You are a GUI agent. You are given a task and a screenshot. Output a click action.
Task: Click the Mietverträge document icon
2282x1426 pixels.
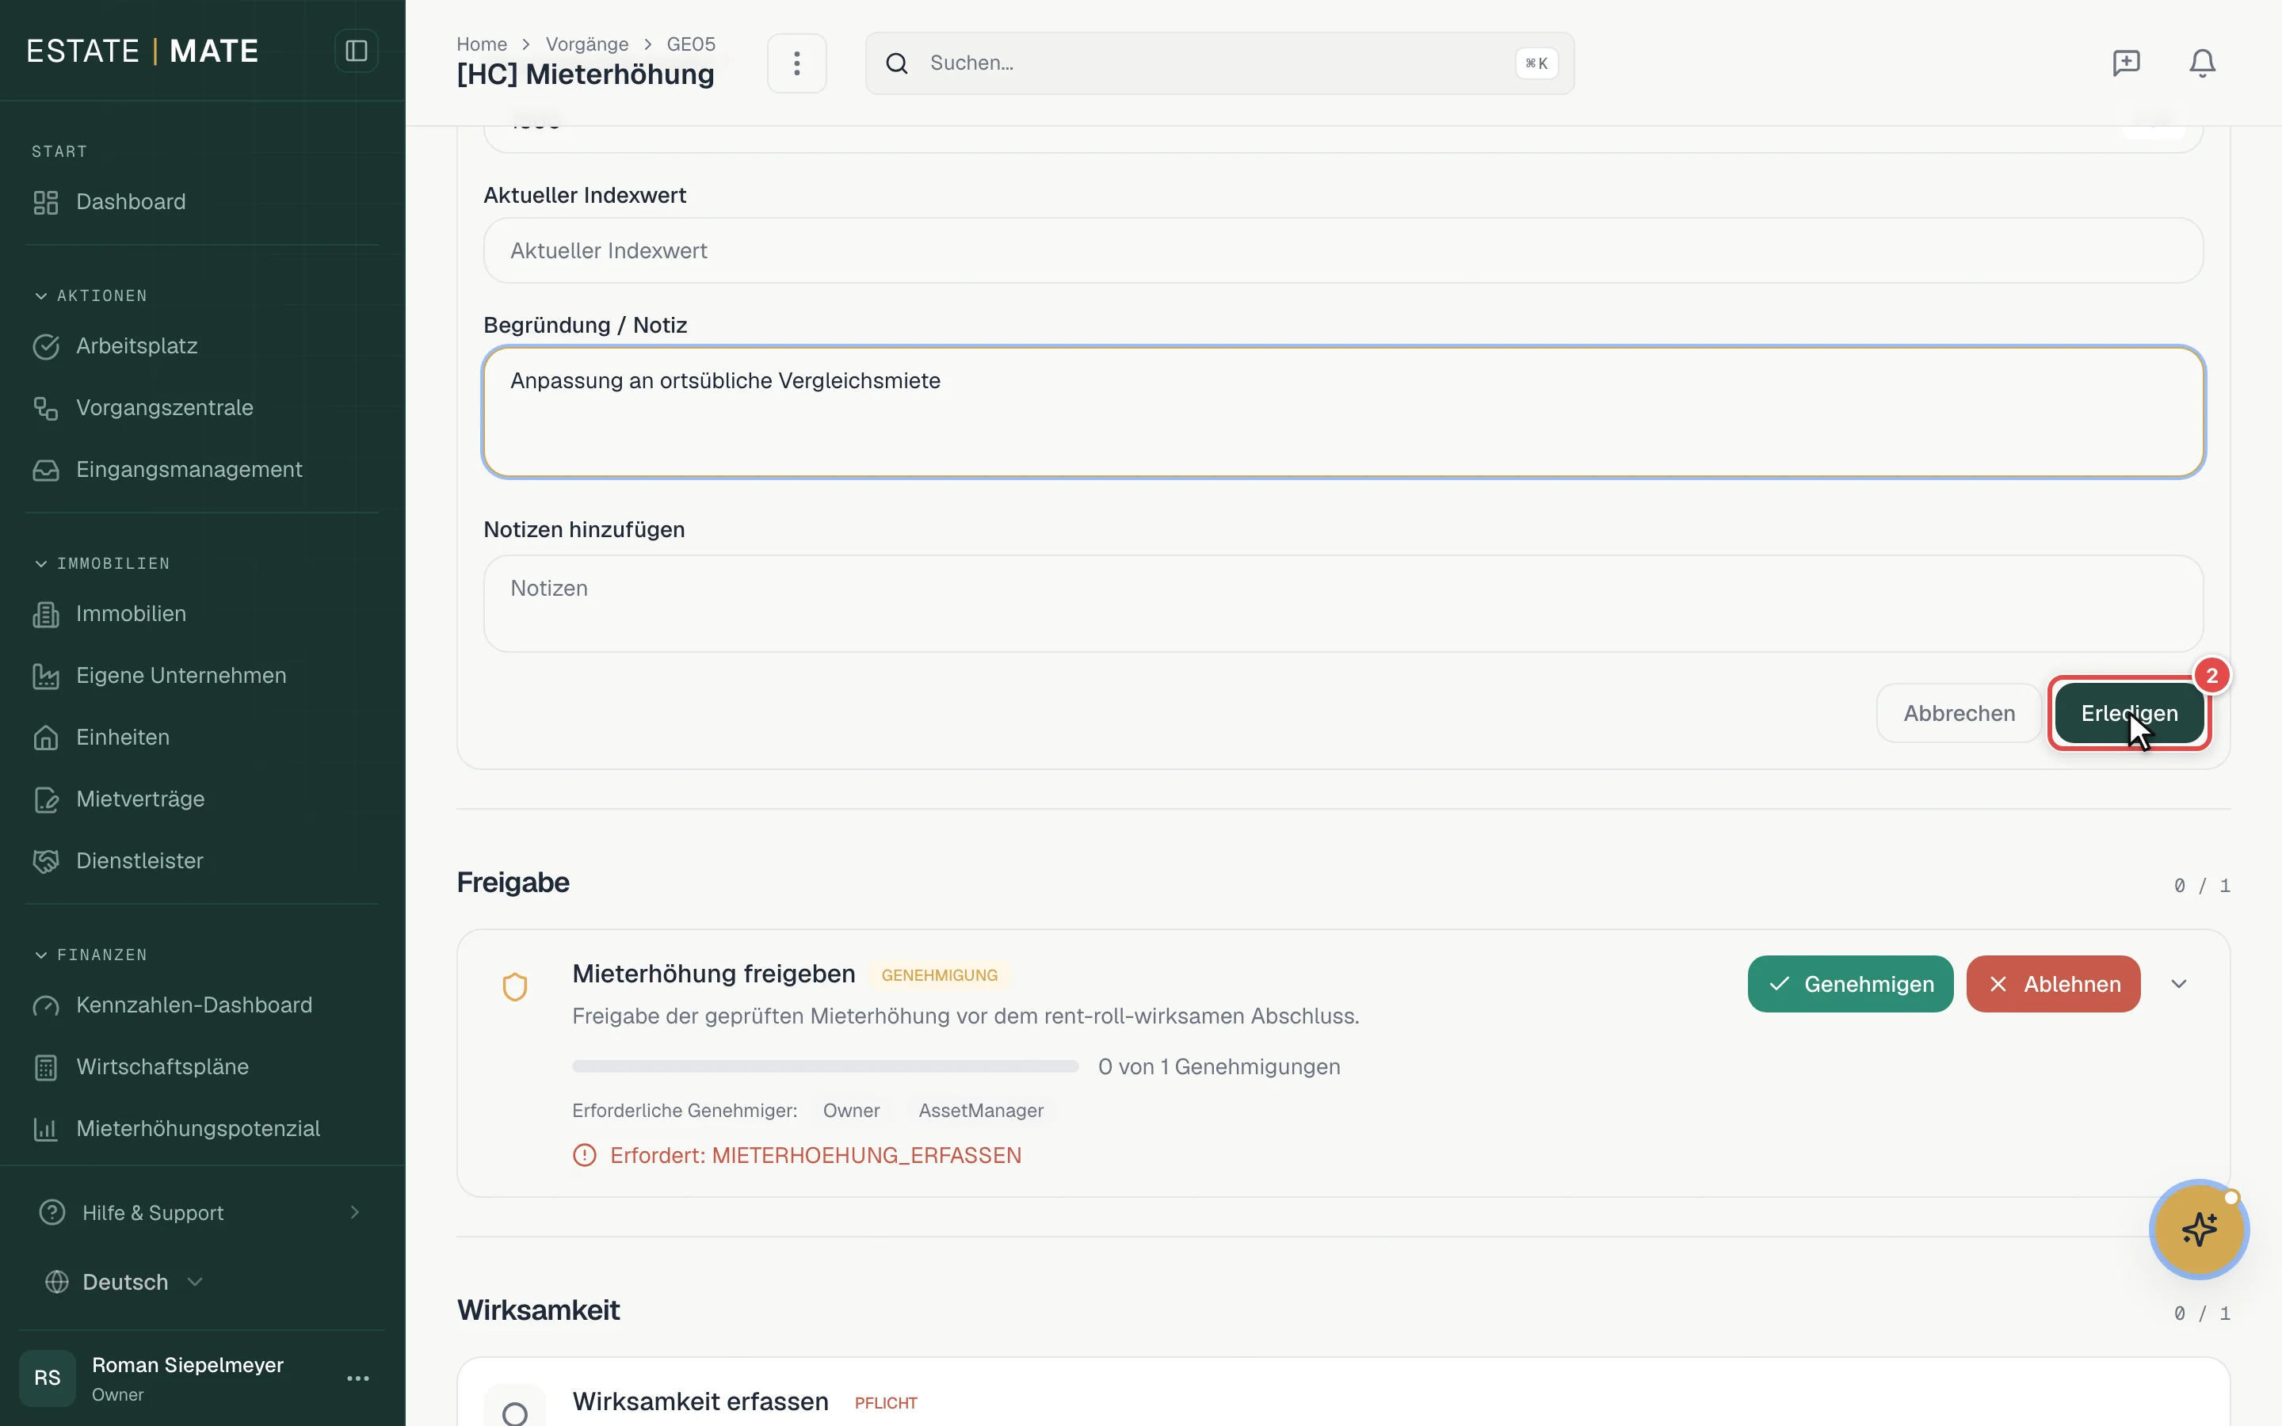[46, 799]
